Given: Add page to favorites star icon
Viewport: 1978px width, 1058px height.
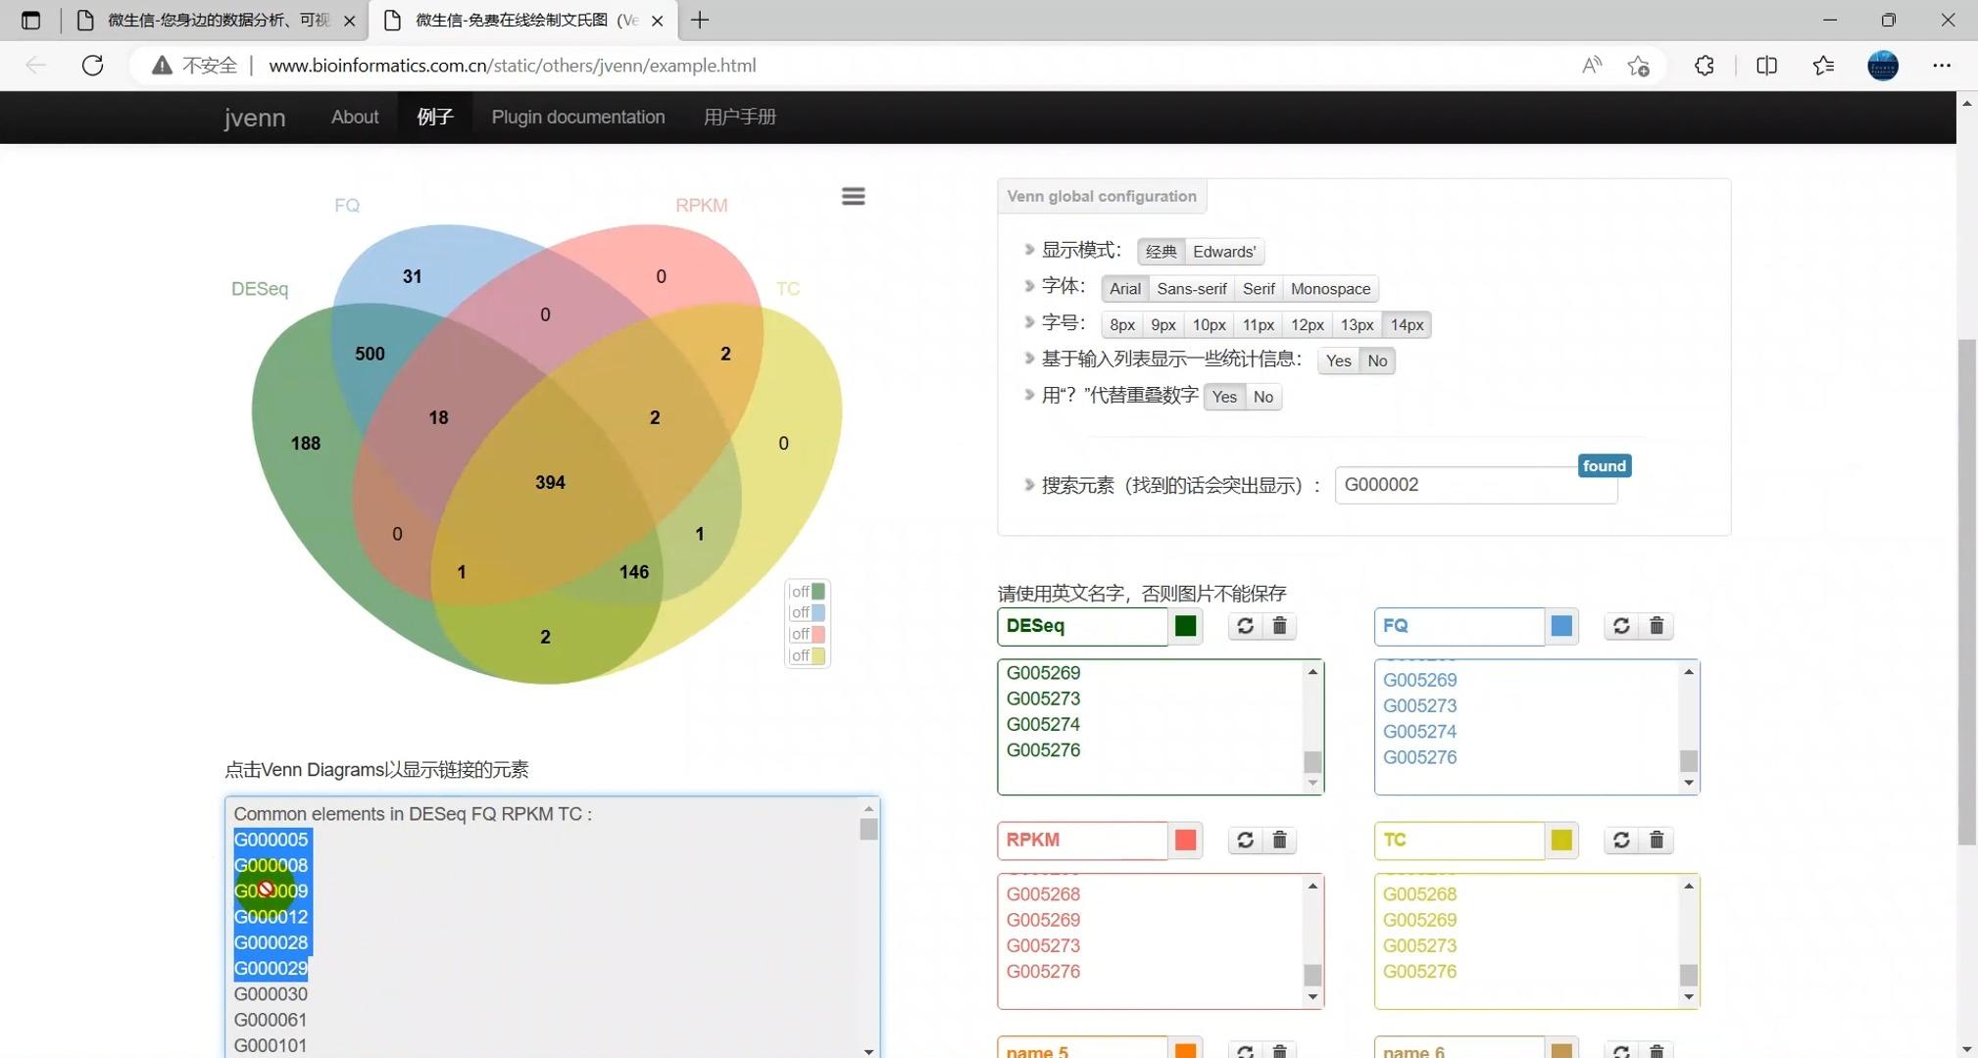Looking at the screenshot, I should coord(1639,66).
